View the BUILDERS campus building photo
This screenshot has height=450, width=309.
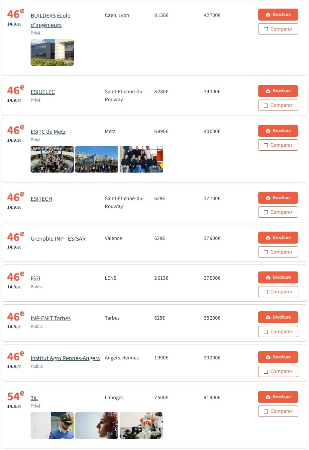tap(52, 52)
